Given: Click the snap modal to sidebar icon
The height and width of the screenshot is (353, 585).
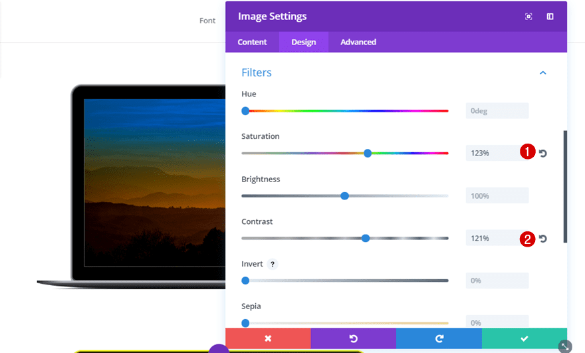Looking at the screenshot, I should coord(550,17).
